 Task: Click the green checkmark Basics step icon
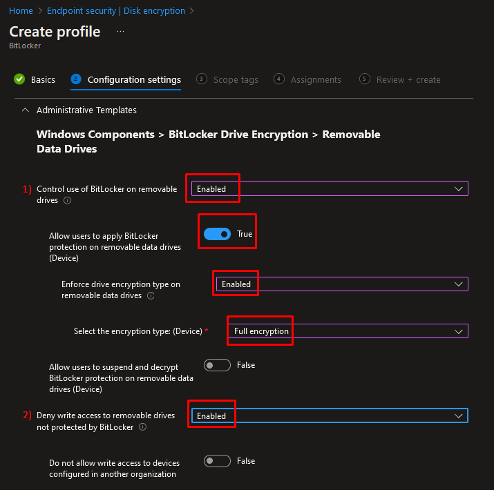pyautogui.click(x=19, y=79)
